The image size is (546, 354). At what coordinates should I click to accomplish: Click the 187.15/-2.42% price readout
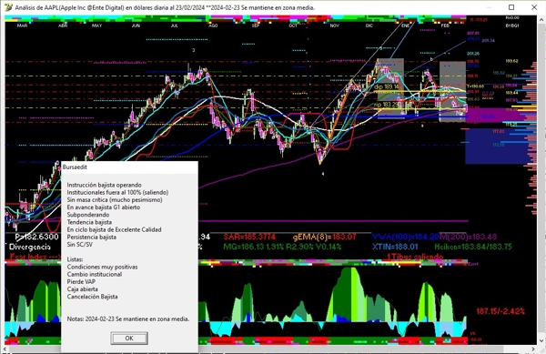point(500,311)
